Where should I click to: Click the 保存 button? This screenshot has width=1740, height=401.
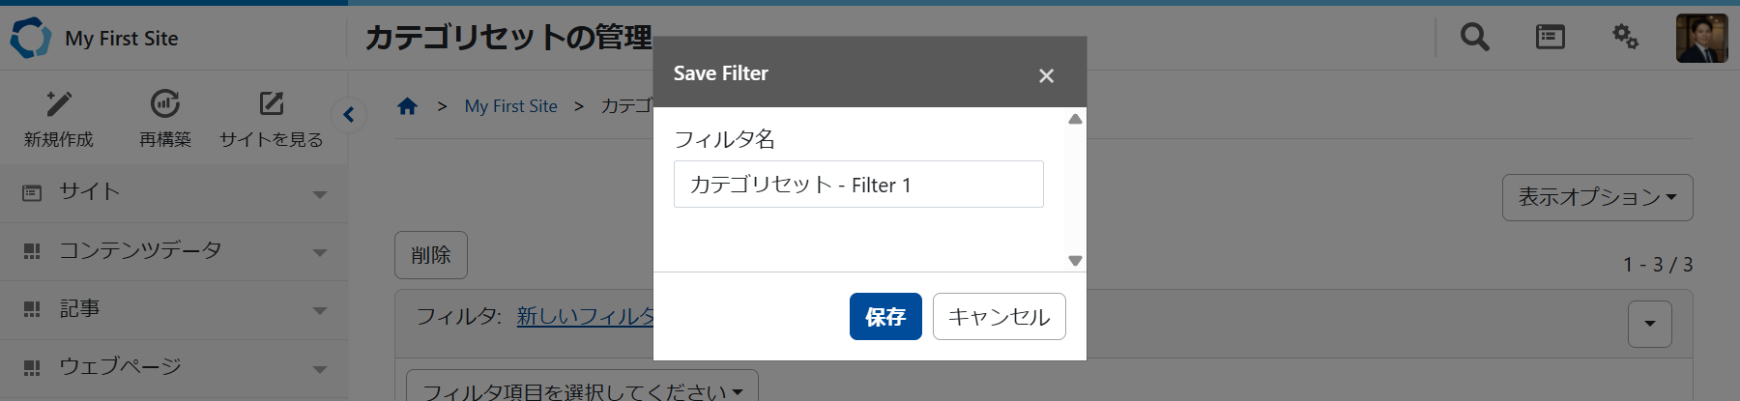point(885,317)
